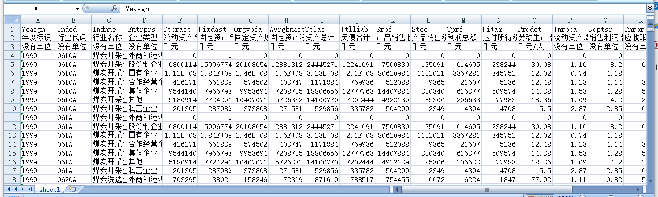Image resolution: width=658 pixels, height=197 pixels.
Task: Click cell M2 labeled 利润总额
Action: point(463,37)
